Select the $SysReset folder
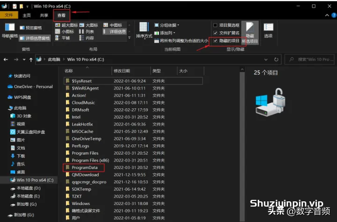 point(133,81)
